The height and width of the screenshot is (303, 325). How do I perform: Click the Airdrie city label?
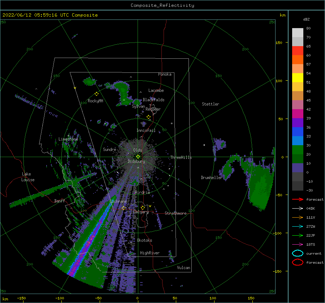click(x=142, y=192)
